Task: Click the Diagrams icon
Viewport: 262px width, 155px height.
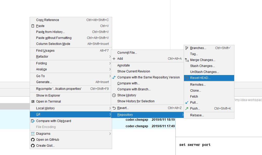Action: [x=33, y=134]
